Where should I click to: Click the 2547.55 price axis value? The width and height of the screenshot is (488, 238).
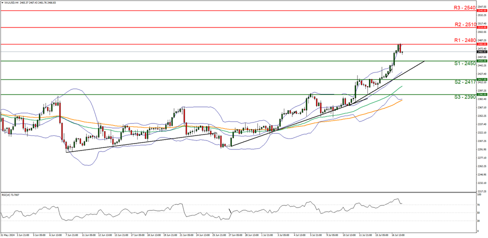[481, 6]
